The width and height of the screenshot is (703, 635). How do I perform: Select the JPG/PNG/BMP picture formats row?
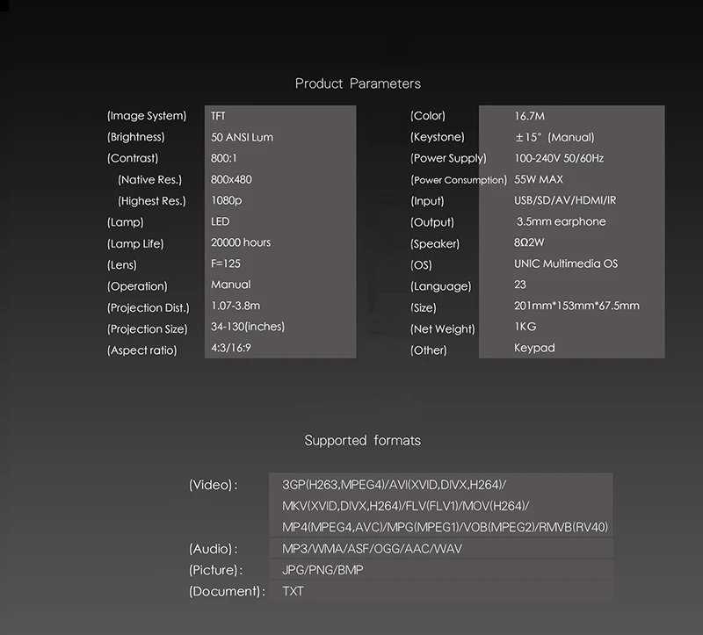pos(441,570)
